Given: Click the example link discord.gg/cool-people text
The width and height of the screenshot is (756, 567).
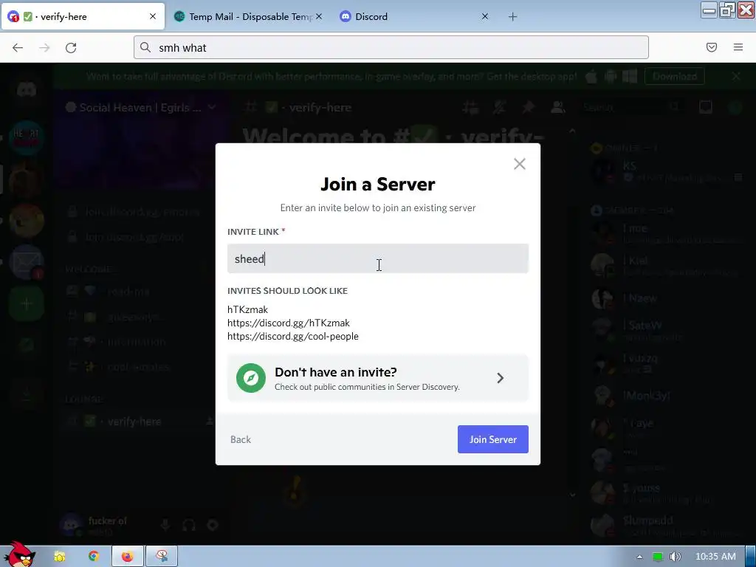Looking at the screenshot, I should click(x=292, y=337).
